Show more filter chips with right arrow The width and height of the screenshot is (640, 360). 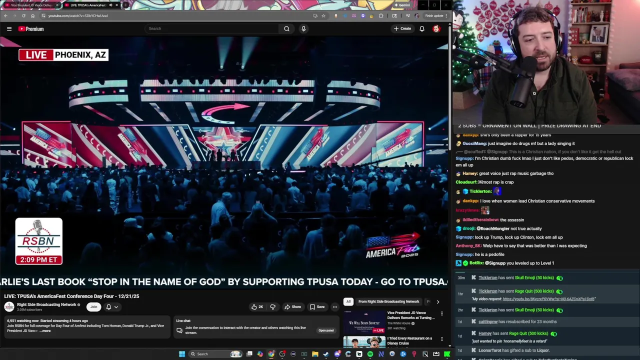coord(437,301)
